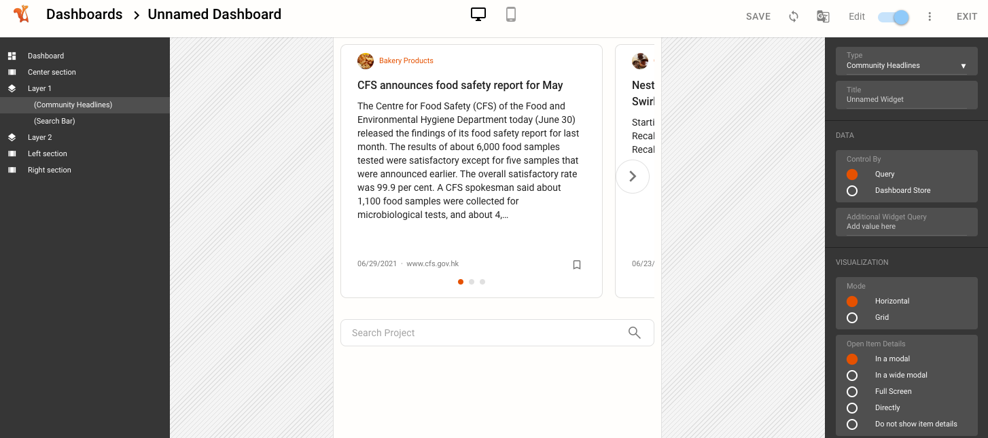The width and height of the screenshot is (988, 438).
Task: Click the Layer 2 layers icon
Action: click(x=12, y=137)
